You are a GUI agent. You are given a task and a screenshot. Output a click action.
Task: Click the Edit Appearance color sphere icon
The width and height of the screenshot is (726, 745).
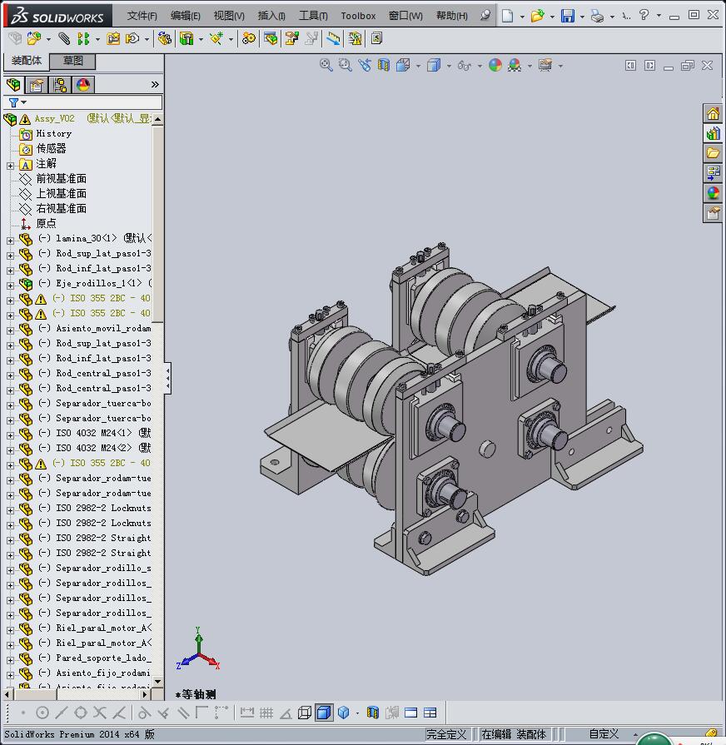495,65
